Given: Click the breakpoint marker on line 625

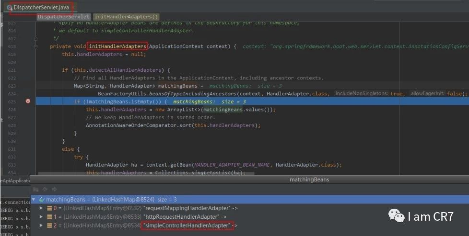Looking at the screenshot, I should [28, 101].
